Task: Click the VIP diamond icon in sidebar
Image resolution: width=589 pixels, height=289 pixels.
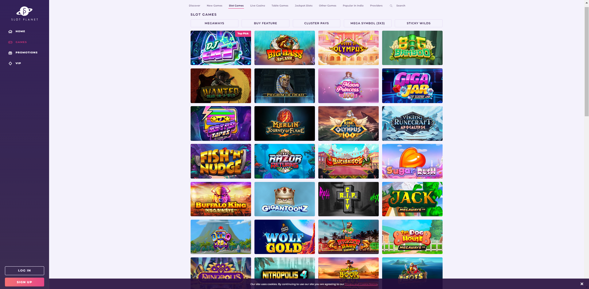Action: click(10, 64)
